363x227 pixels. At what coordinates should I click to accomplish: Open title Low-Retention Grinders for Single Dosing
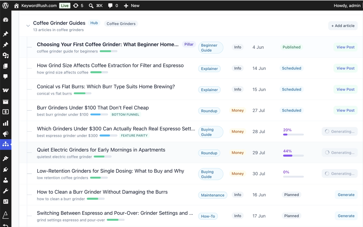point(111,171)
